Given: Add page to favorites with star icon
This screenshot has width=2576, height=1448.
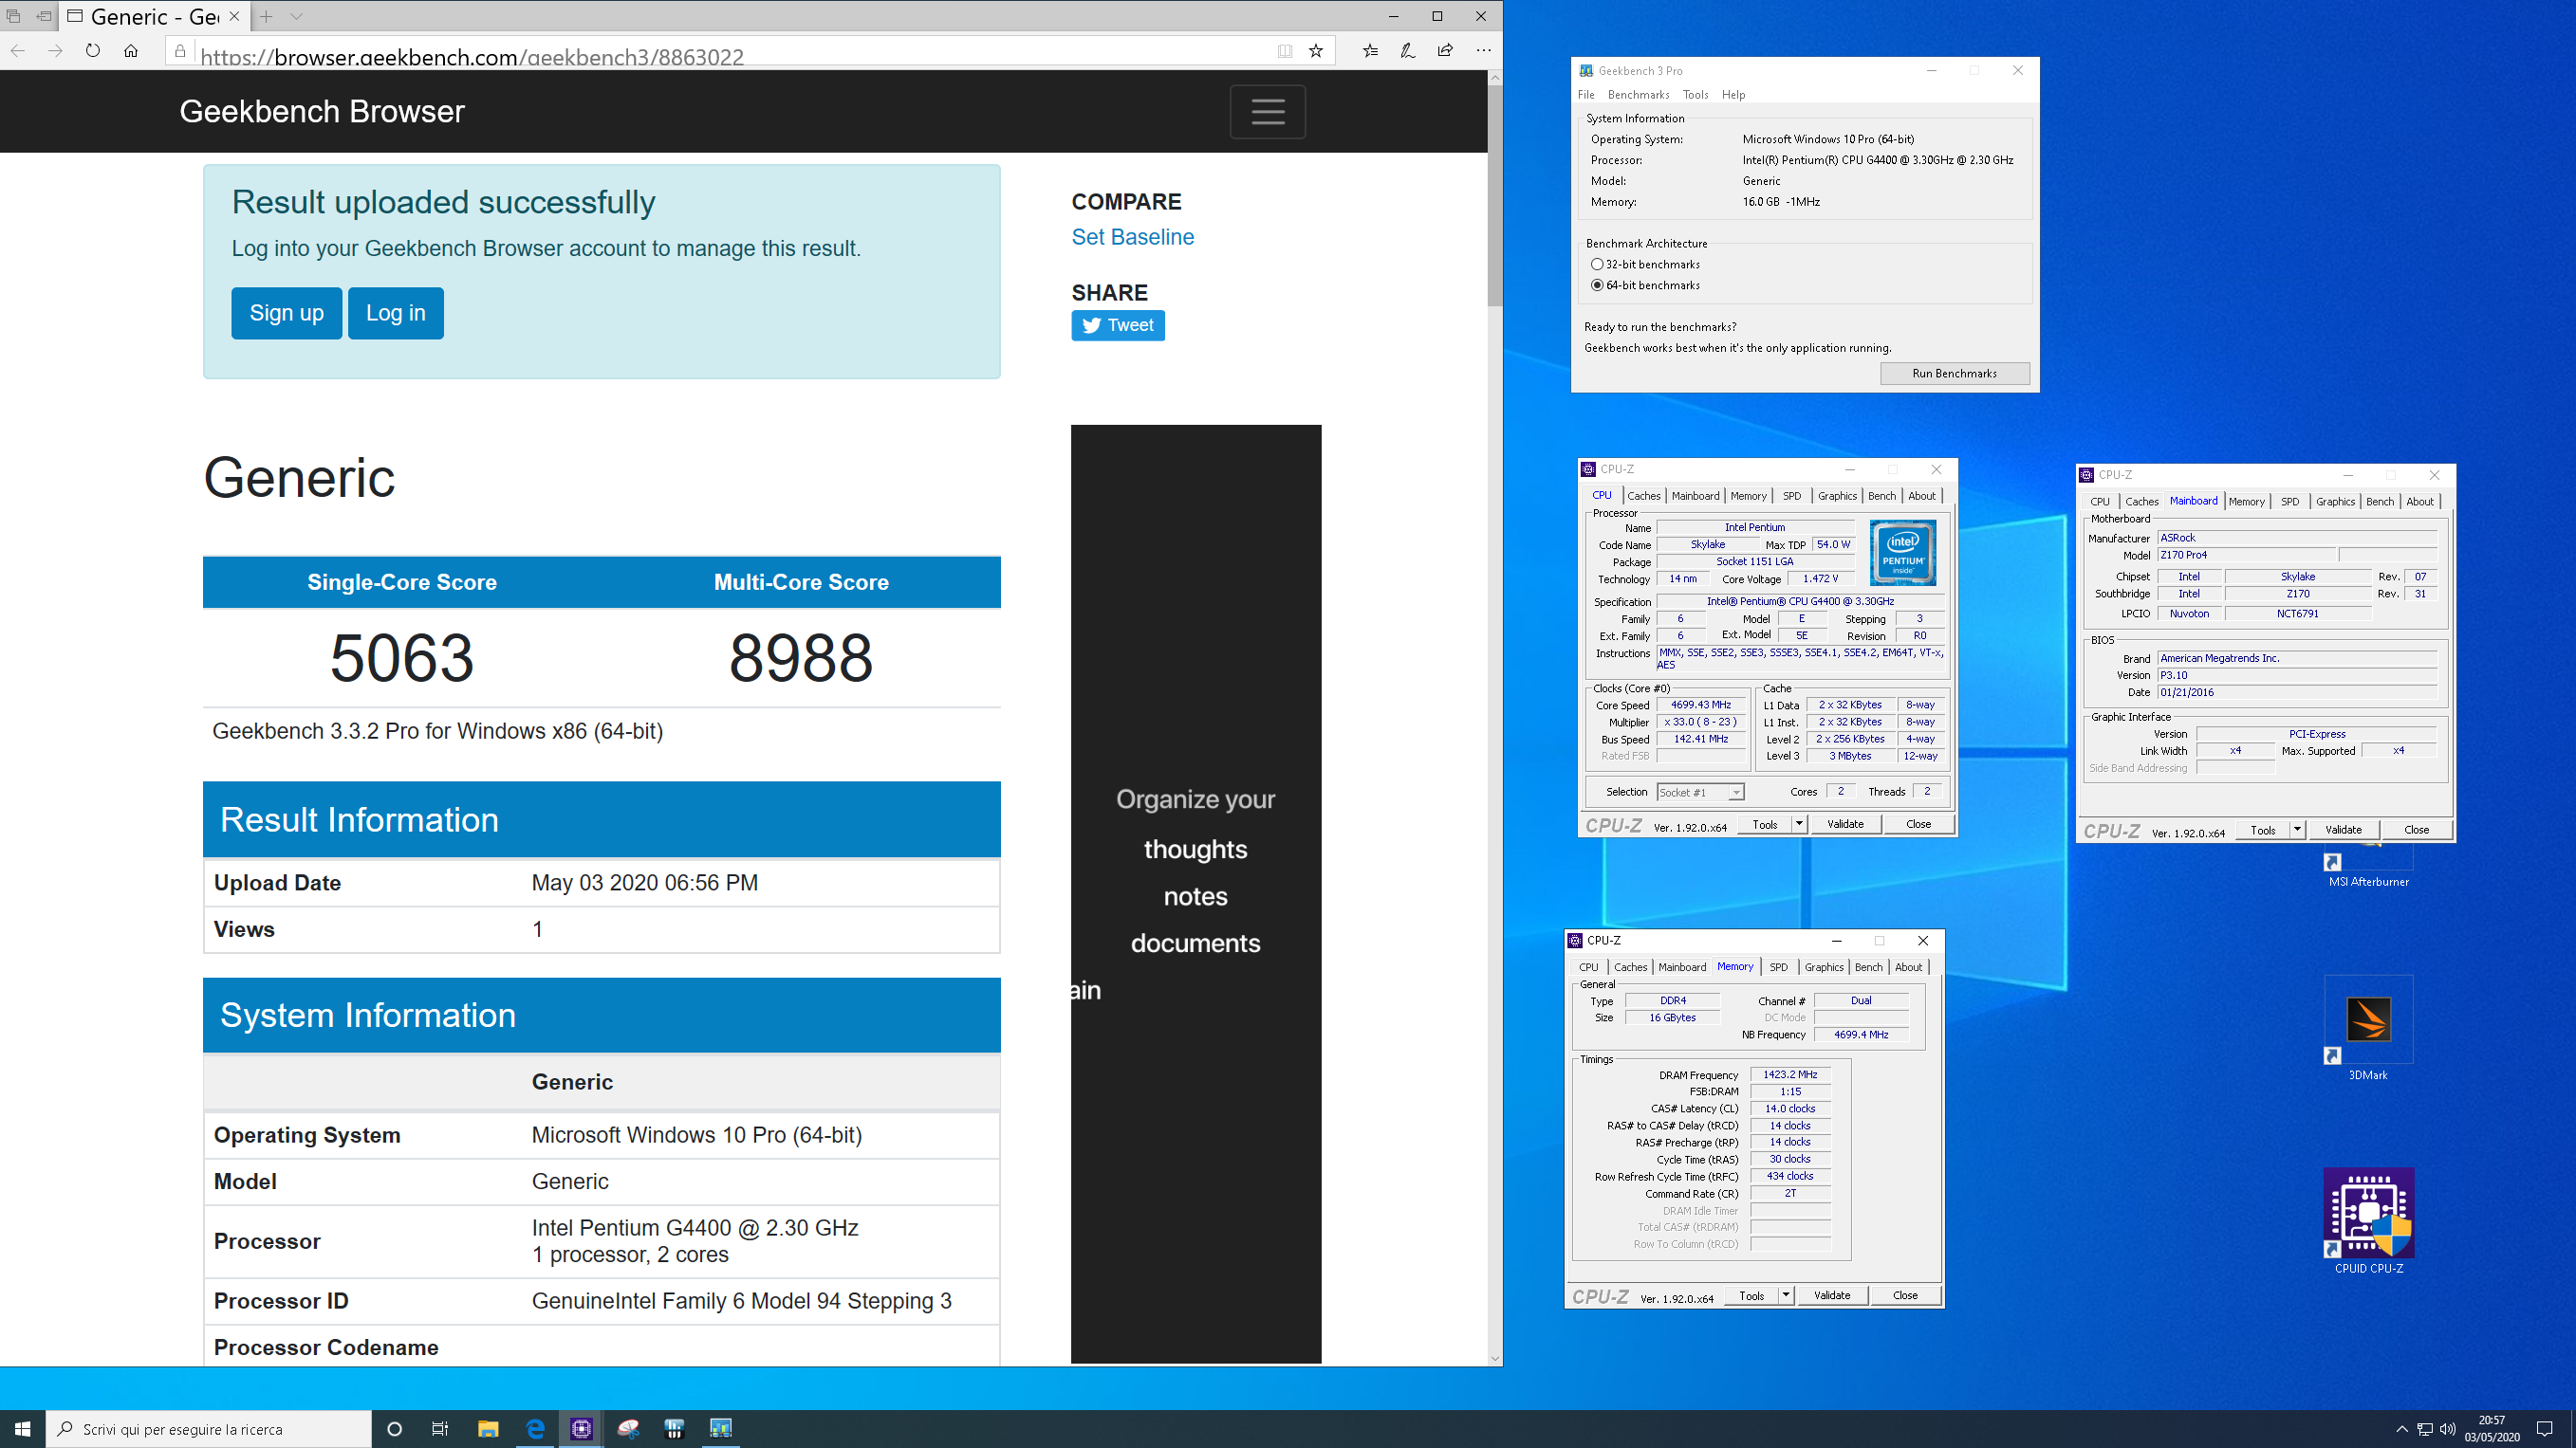Looking at the screenshot, I should pyautogui.click(x=1316, y=51).
